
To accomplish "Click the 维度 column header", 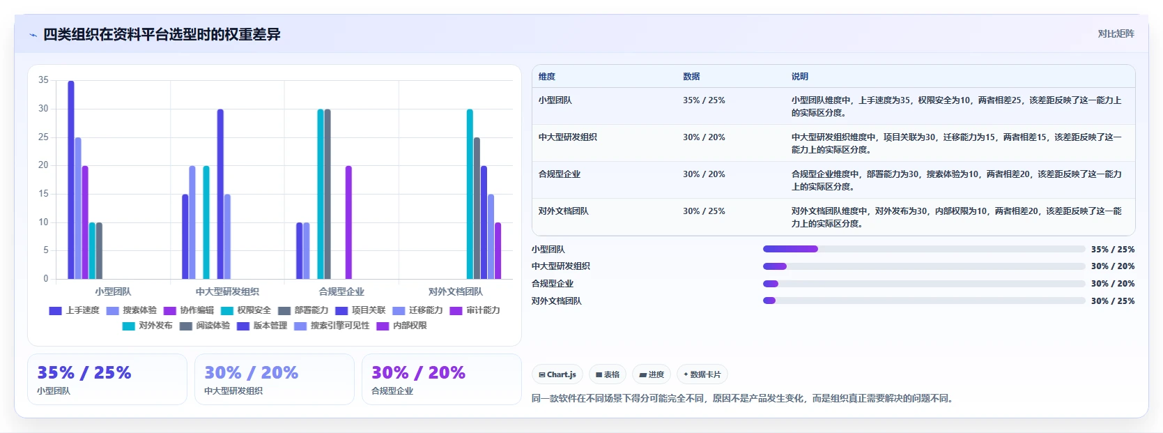I will click(546, 77).
